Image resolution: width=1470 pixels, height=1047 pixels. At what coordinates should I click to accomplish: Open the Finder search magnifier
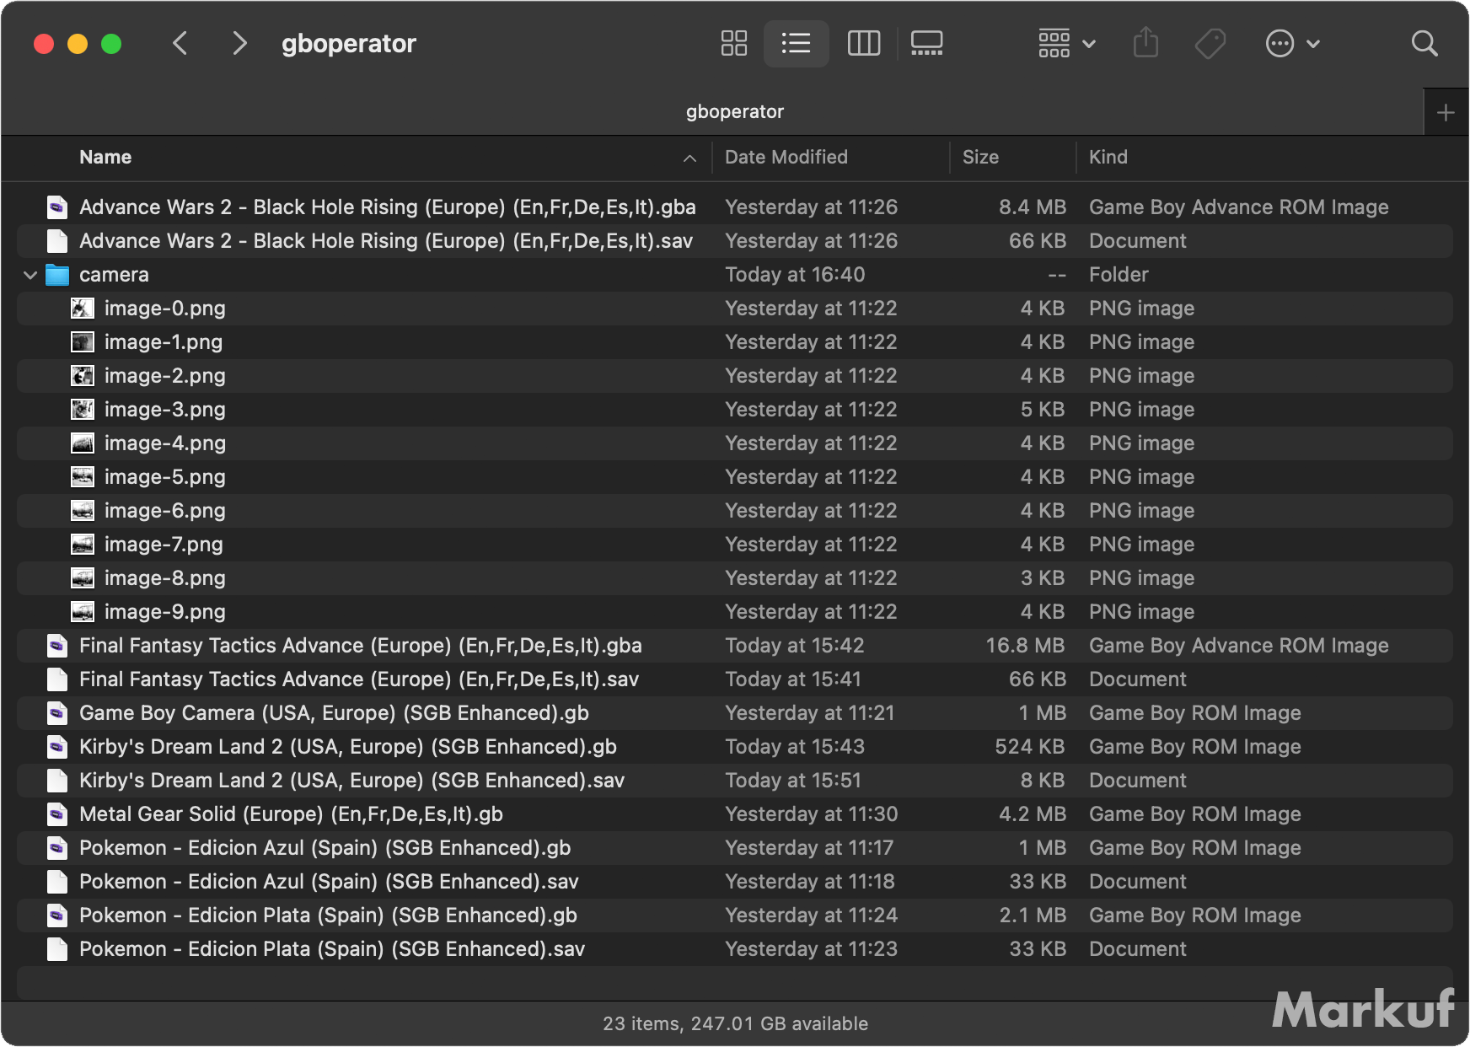1424,43
